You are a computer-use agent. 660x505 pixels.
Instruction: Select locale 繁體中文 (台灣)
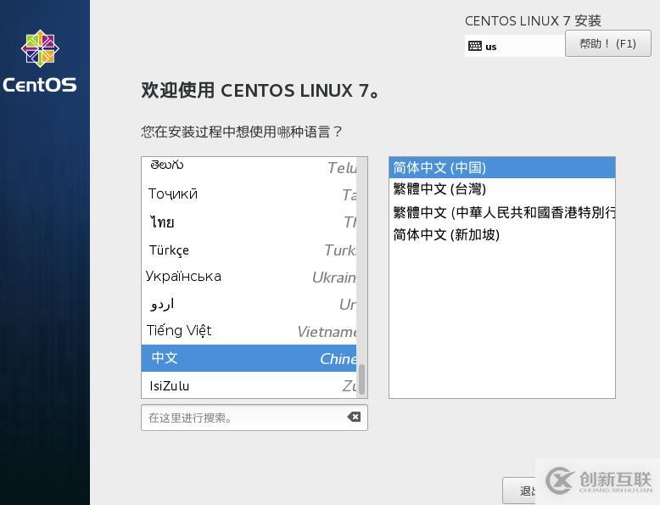point(501,188)
